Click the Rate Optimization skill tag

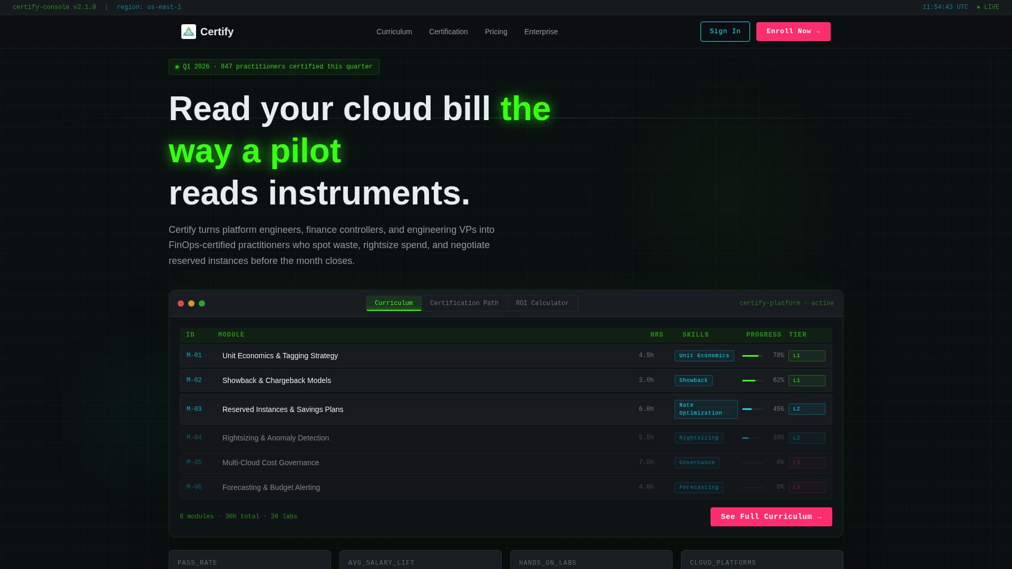tap(706, 409)
